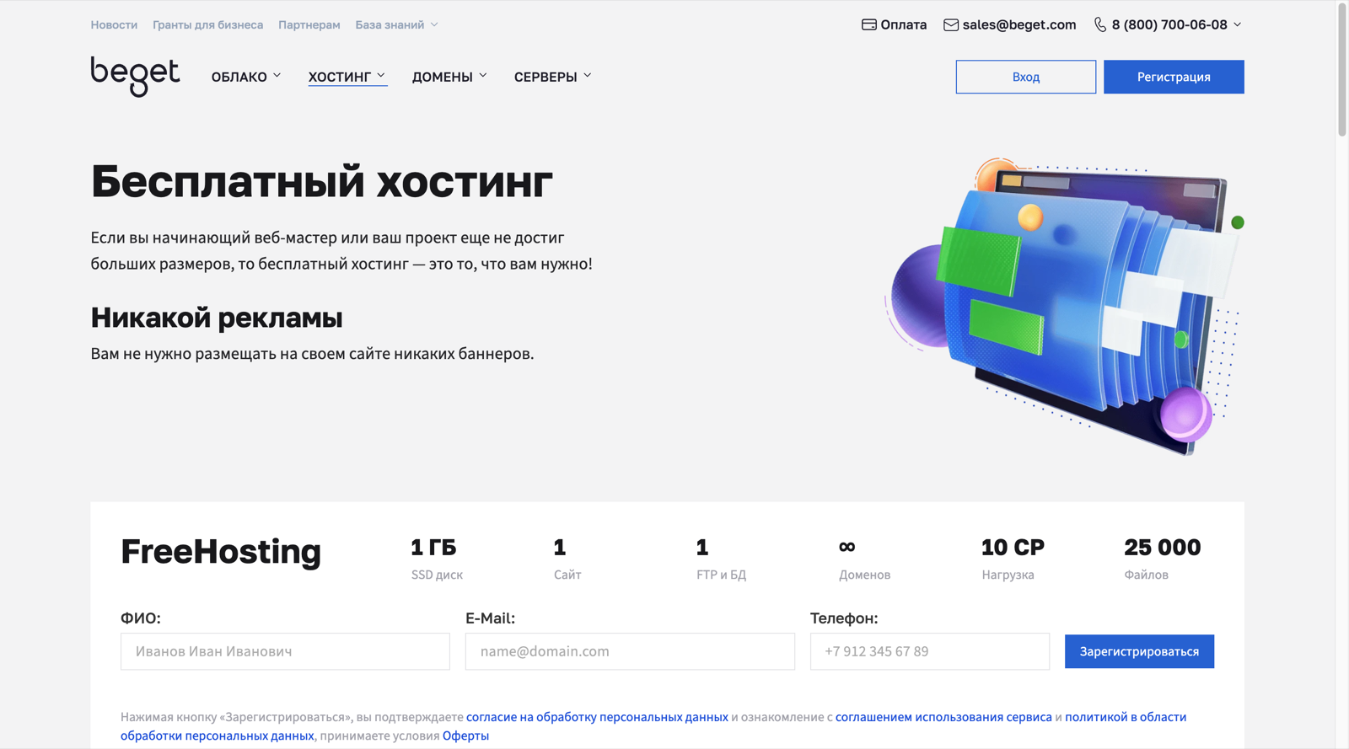1349x749 pixels.
Task: Open the ДОМЕНЫ menu
Action: point(443,77)
